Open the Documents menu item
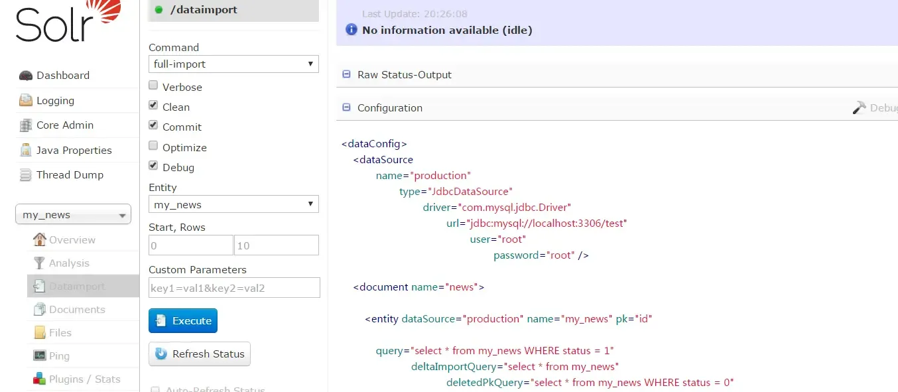Viewport: 898px width, 392px height. click(x=77, y=310)
